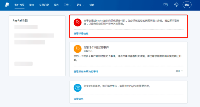Open 查看详细信息 link

point(81,34)
